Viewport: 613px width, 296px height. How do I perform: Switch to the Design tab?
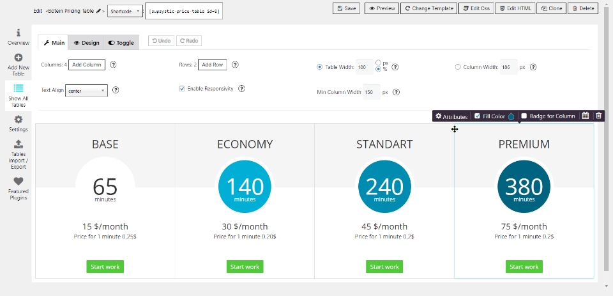pyautogui.click(x=86, y=43)
